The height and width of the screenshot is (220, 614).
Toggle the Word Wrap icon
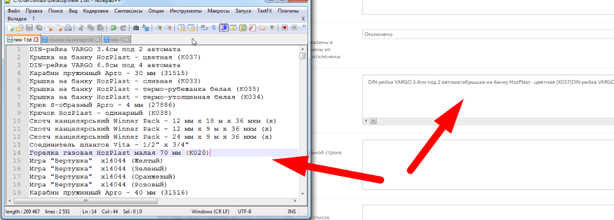tap(204, 28)
